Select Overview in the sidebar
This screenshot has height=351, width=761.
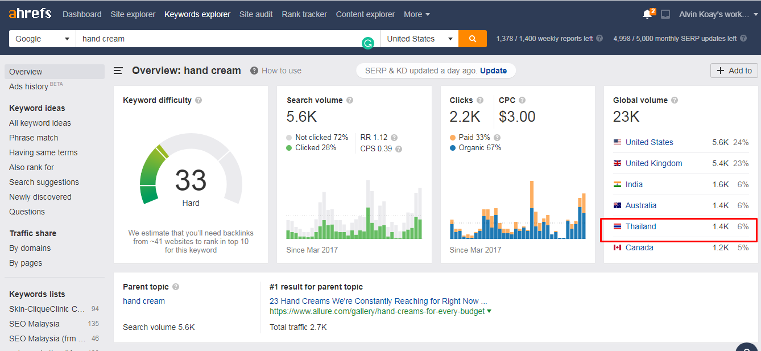pos(55,72)
